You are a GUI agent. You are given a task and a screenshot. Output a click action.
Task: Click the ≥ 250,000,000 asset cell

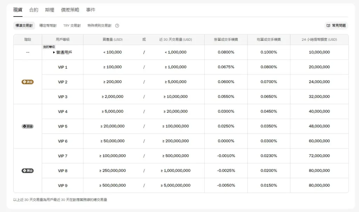pos(113,171)
